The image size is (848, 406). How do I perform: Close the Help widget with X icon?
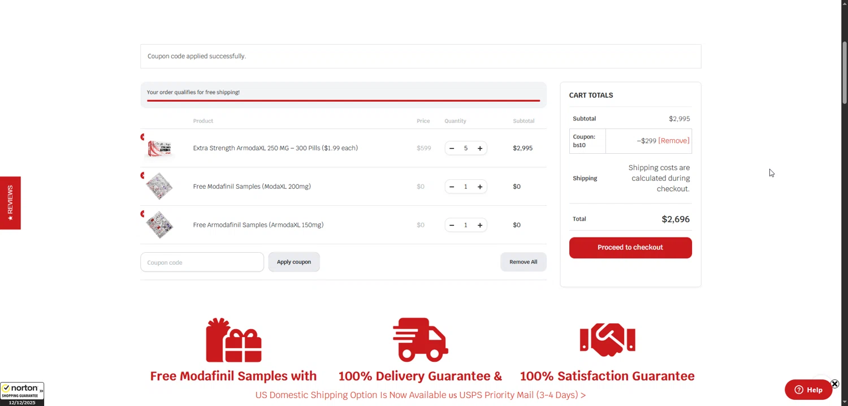pyautogui.click(x=834, y=384)
